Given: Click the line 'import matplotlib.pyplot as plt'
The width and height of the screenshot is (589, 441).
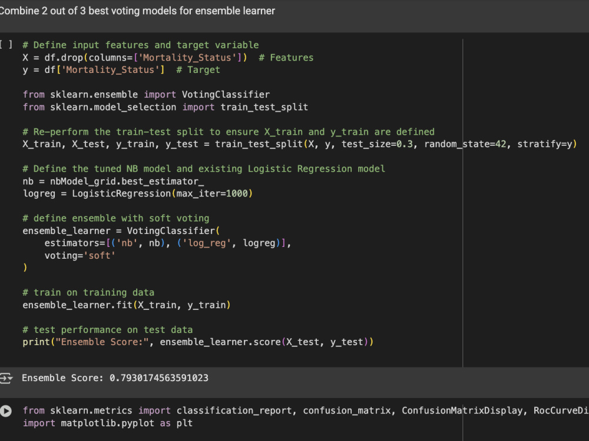Looking at the screenshot, I should [x=107, y=423].
